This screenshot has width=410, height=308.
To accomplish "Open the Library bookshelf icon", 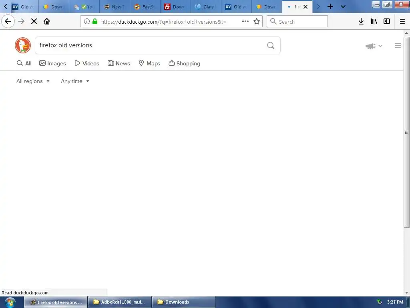I will coord(374,22).
